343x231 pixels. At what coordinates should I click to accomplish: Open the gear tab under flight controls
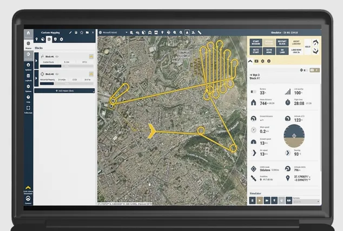point(262,62)
